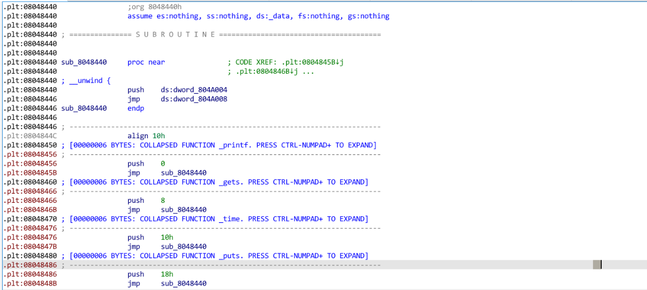Screen dimensions: 647x290
Task: Expand the collapsed _printf function line
Action: [x=223, y=145]
